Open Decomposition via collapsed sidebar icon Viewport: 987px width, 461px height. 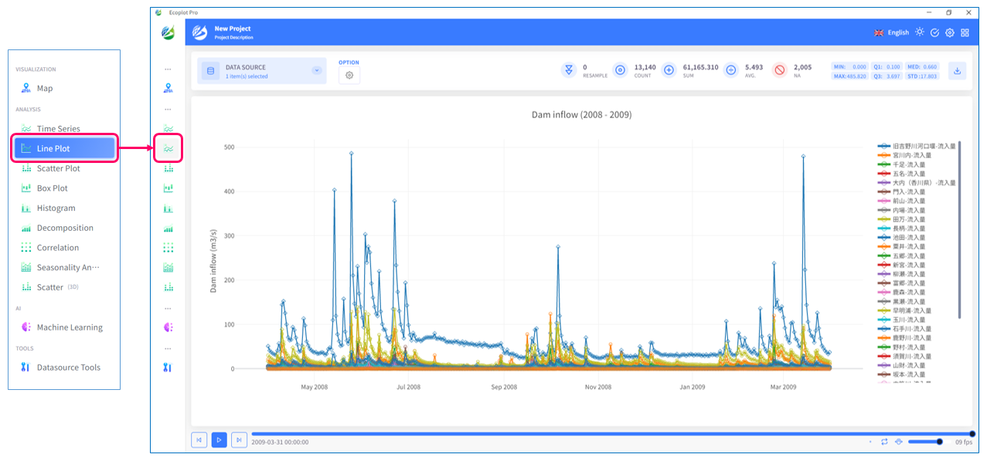(168, 228)
